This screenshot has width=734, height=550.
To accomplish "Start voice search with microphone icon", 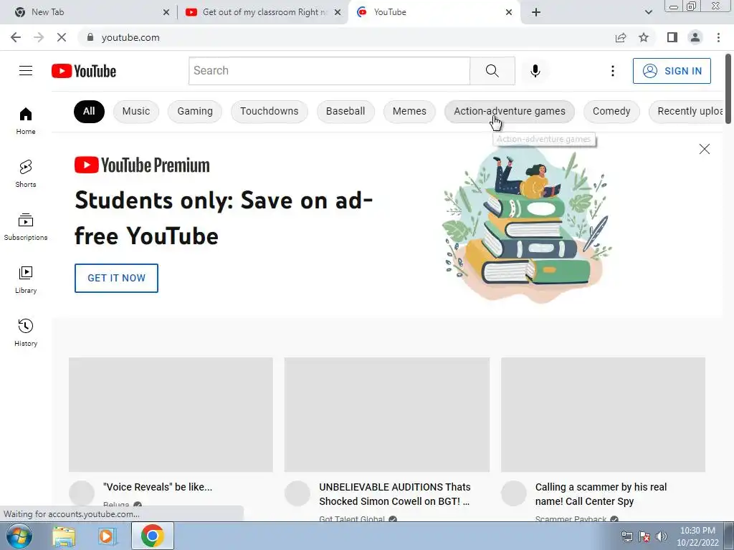I will point(535,71).
